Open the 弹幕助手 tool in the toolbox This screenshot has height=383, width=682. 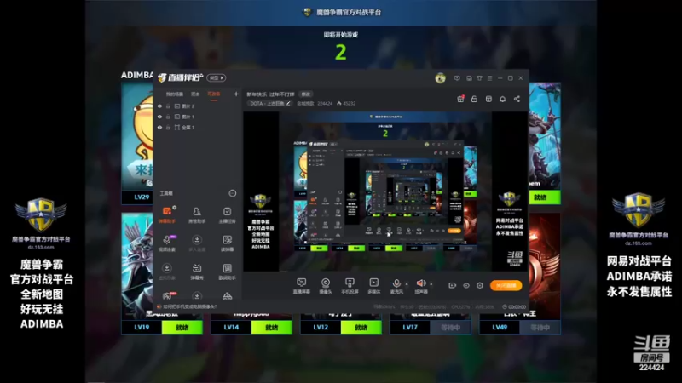pyautogui.click(x=166, y=214)
